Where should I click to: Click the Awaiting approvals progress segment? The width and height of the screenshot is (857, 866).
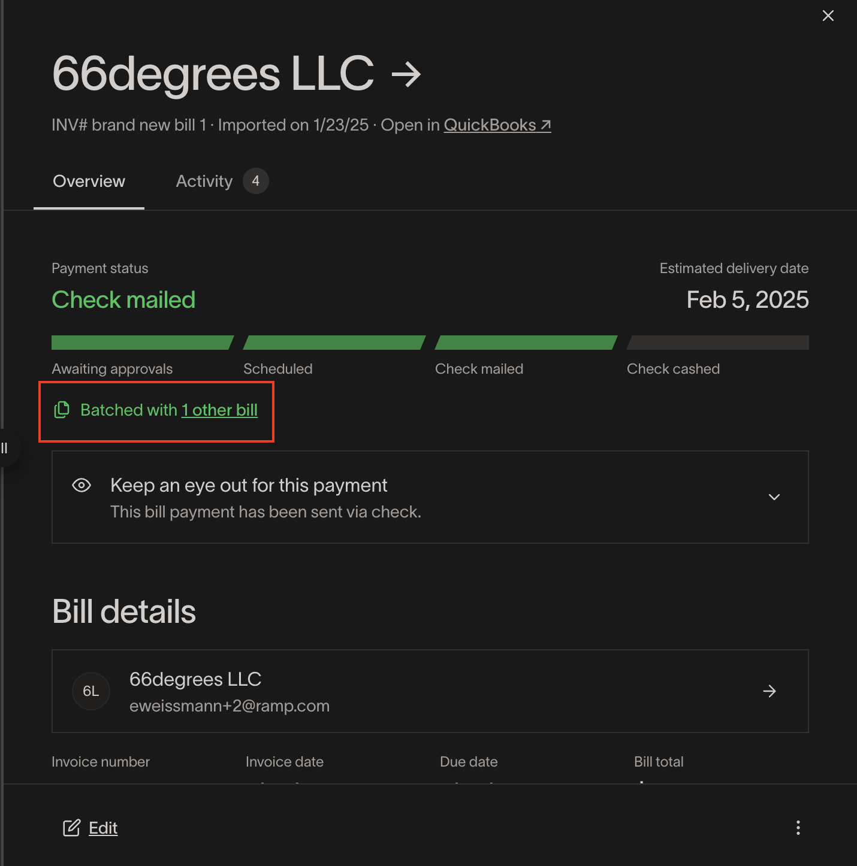point(143,343)
